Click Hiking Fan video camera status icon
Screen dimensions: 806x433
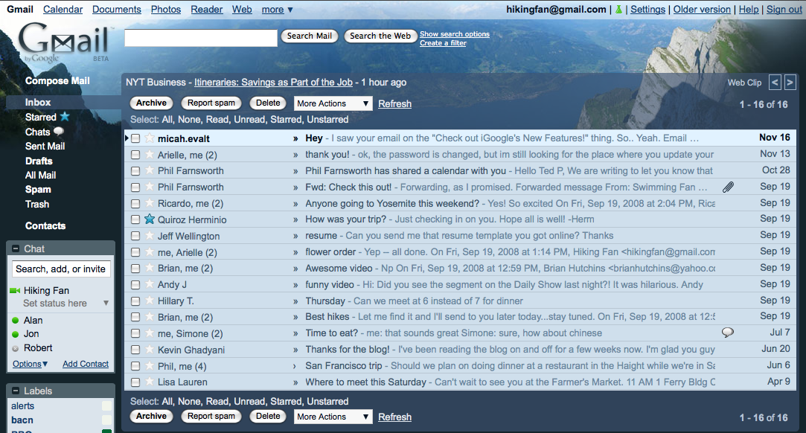[x=15, y=291]
